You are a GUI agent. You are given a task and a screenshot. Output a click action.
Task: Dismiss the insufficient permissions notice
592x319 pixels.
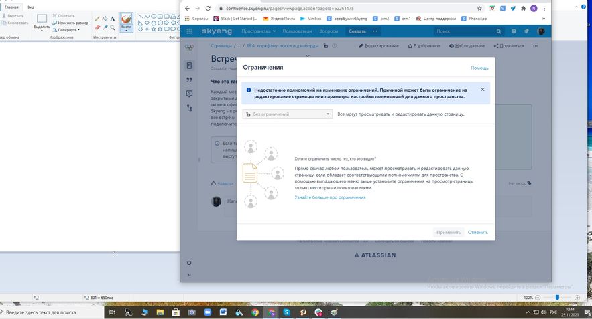click(x=483, y=89)
